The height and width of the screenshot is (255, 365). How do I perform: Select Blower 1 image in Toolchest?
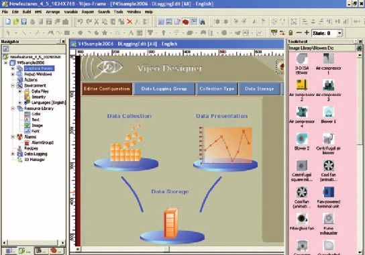(329, 112)
